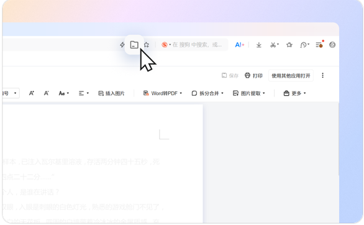Bookmark page with address bar star icon
Image resolution: width=364 pixels, height=225 pixels.
pos(147,45)
